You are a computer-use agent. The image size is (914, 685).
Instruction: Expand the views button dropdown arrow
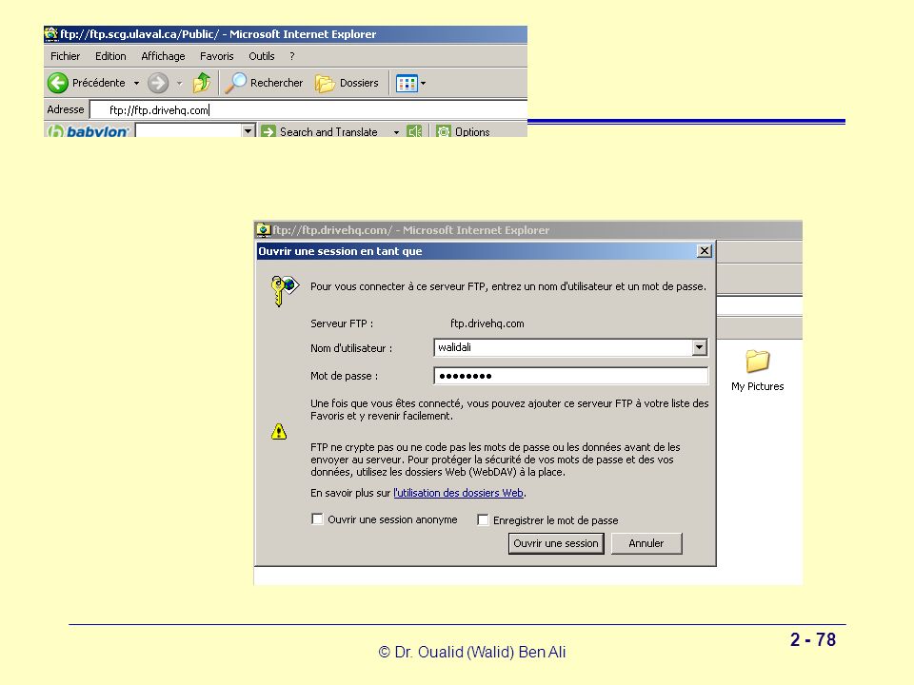(x=423, y=84)
